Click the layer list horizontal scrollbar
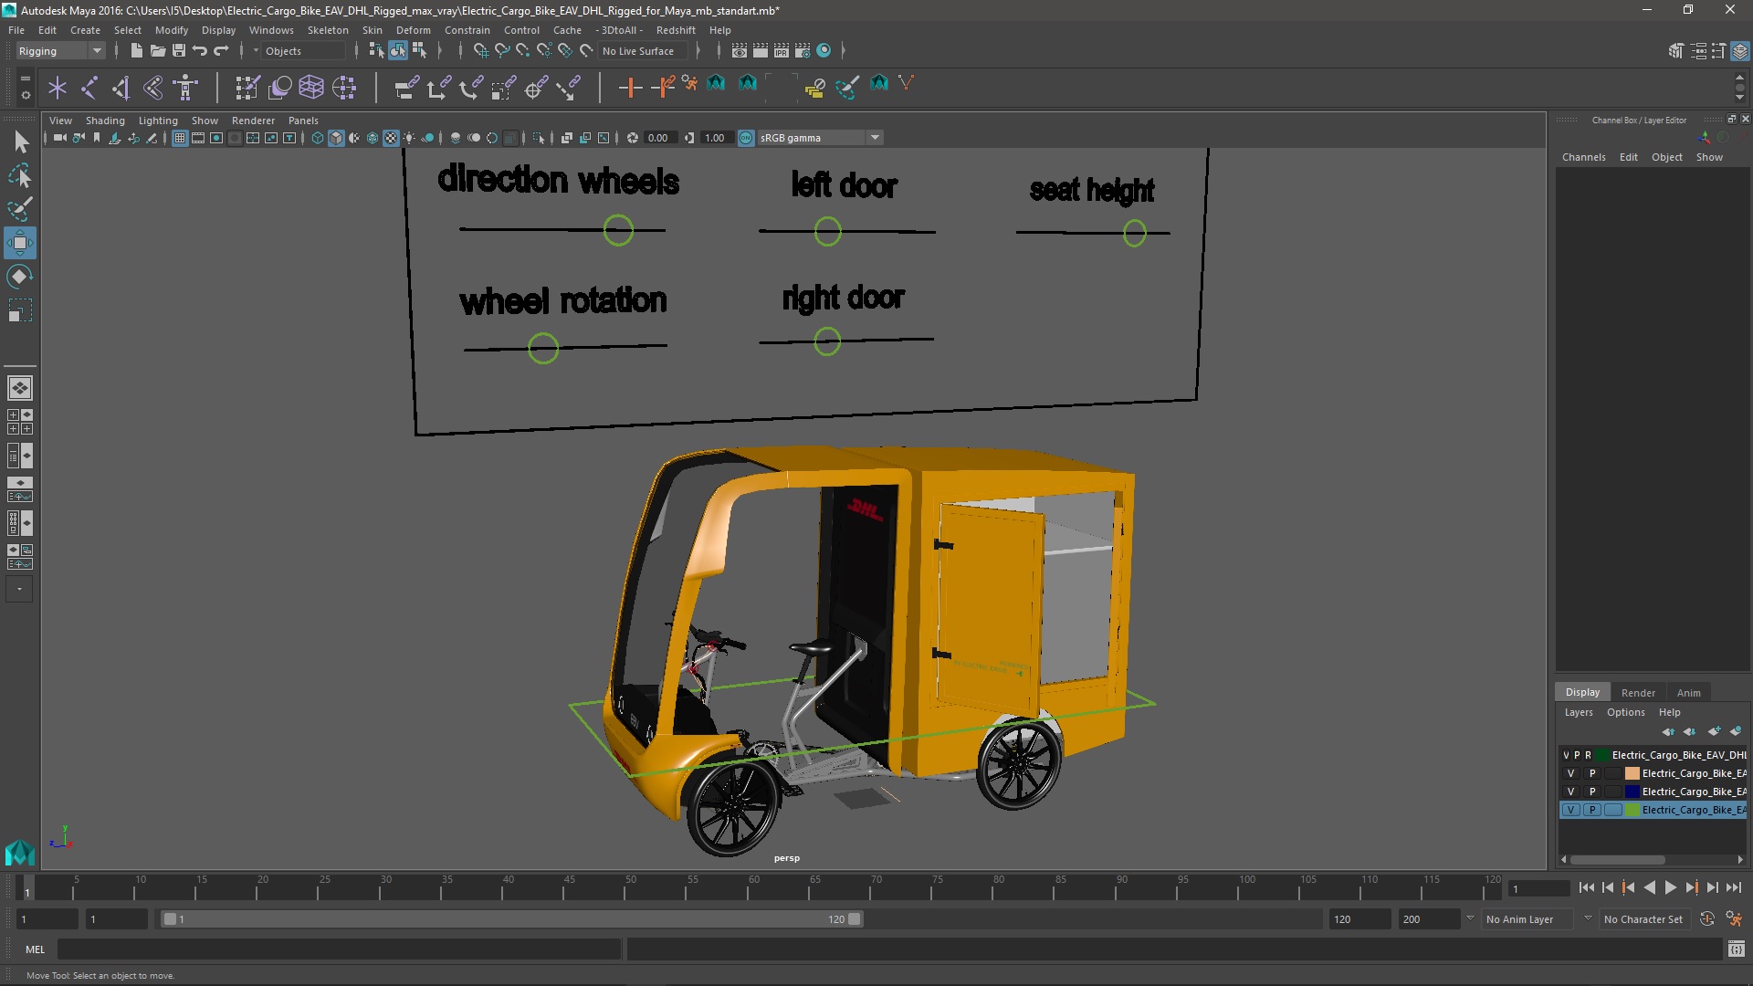Viewport: 1753px width, 986px height. 1618,860
